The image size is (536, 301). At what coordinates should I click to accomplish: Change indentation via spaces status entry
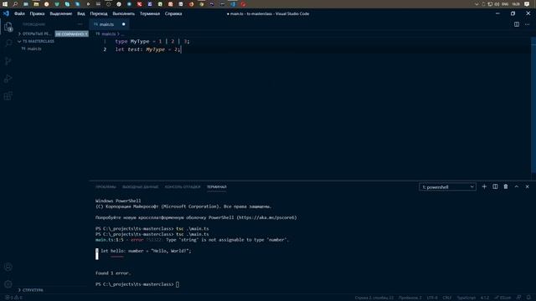pos(410,298)
